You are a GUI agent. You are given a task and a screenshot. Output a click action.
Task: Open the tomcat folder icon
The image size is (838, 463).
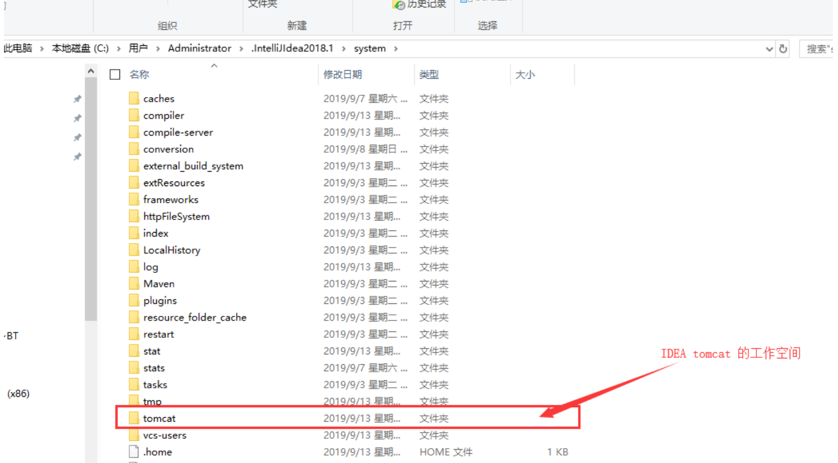(x=134, y=418)
